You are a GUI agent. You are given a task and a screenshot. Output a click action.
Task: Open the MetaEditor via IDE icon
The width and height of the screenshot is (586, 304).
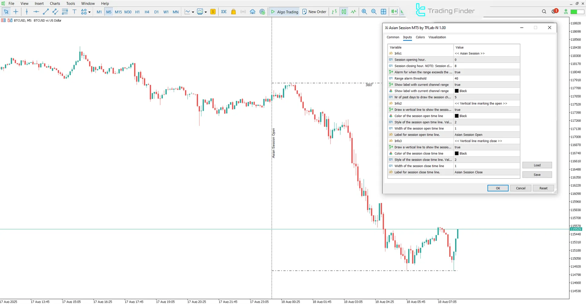(224, 12)
